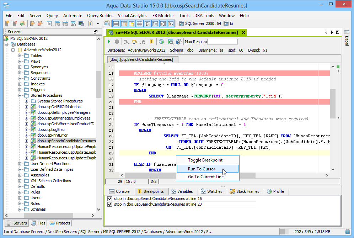Expand the User Defined Functions folder

click(x=20, y=164)
